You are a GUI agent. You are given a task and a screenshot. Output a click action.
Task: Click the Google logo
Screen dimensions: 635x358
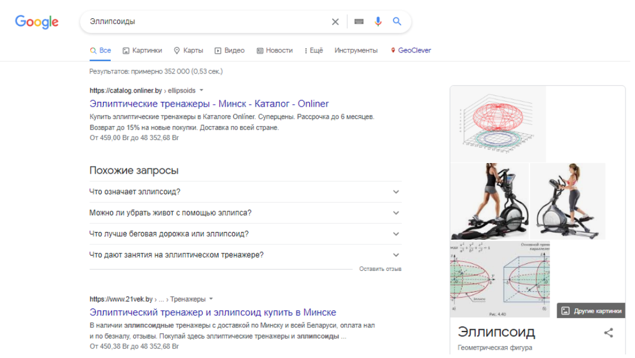coord(37,22)
